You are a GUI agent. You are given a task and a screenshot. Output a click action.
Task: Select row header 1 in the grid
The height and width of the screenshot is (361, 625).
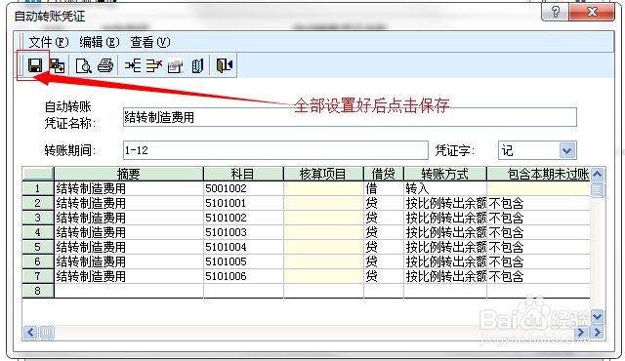(38, 188)
